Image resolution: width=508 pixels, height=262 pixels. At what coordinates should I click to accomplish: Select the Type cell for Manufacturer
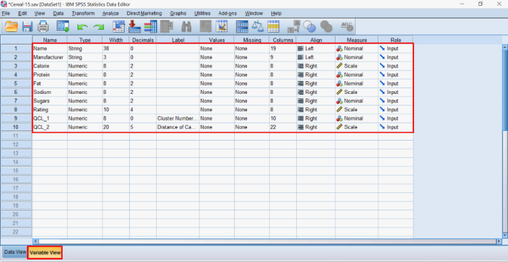(84, 57)
